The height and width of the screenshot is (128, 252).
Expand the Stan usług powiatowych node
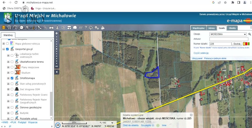(8, 84)
